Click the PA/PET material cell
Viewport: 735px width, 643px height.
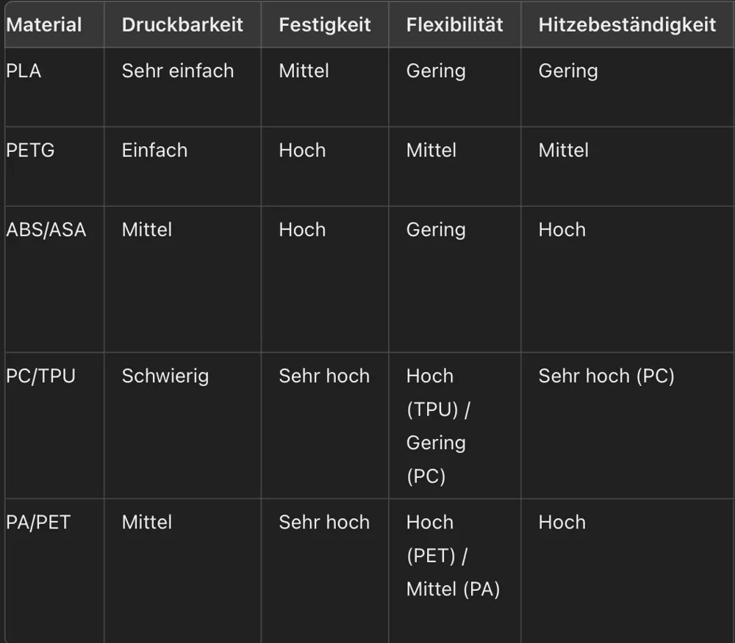[x=54, y=570]
